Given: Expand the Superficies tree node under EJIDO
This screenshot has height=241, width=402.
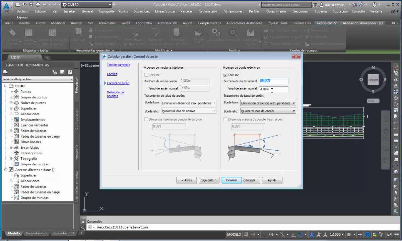Looking at the screenshot, I should tap(11, 108).
